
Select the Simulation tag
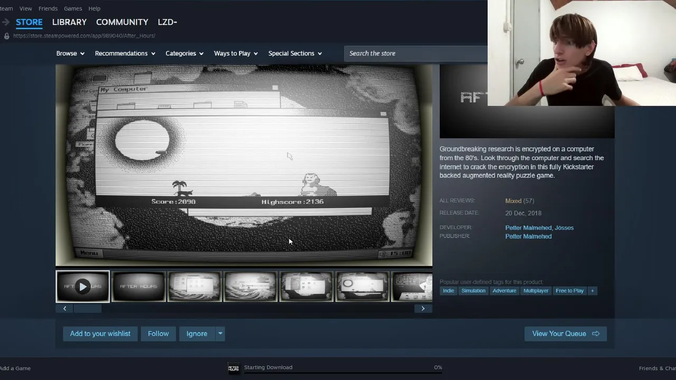473,291
